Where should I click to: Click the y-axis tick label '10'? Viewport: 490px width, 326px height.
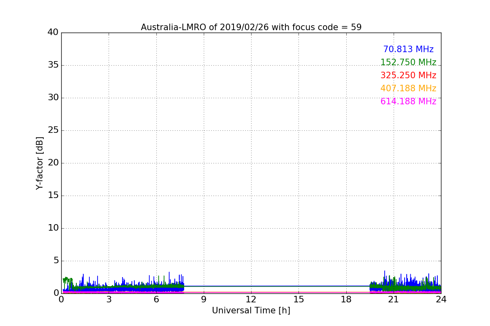53,228
